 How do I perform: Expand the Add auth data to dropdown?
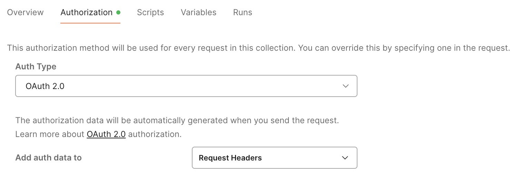[x=274, y=158]
